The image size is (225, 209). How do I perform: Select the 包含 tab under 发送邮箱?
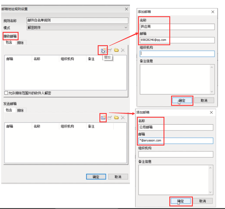tap(9, 110)
